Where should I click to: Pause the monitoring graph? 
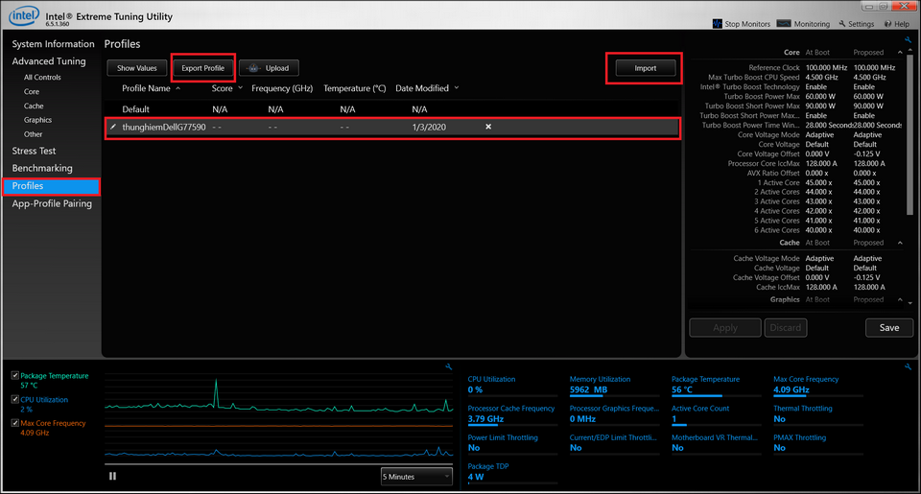113,475
